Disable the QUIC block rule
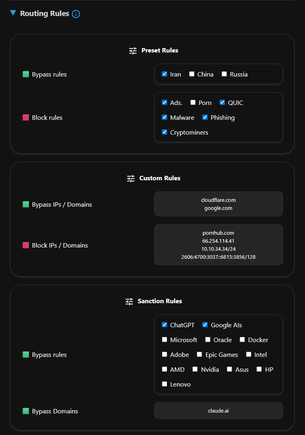 click(222, 102)
